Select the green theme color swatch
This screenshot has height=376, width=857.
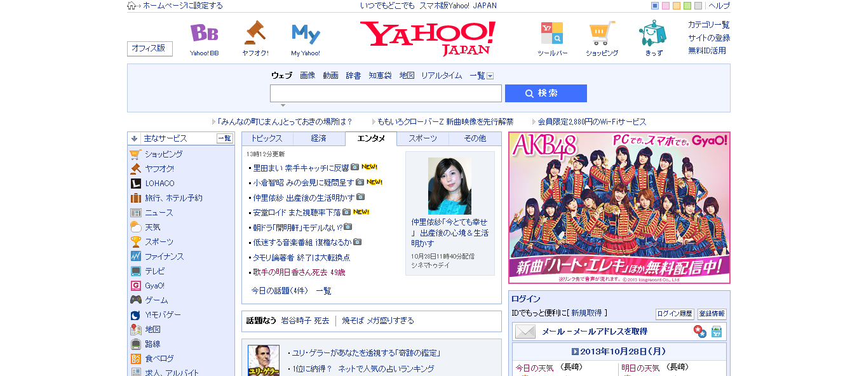click(x=687, y=6)
